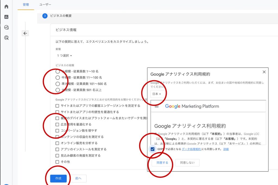
Task: Click the 前へ button
Action: [78, 178]
